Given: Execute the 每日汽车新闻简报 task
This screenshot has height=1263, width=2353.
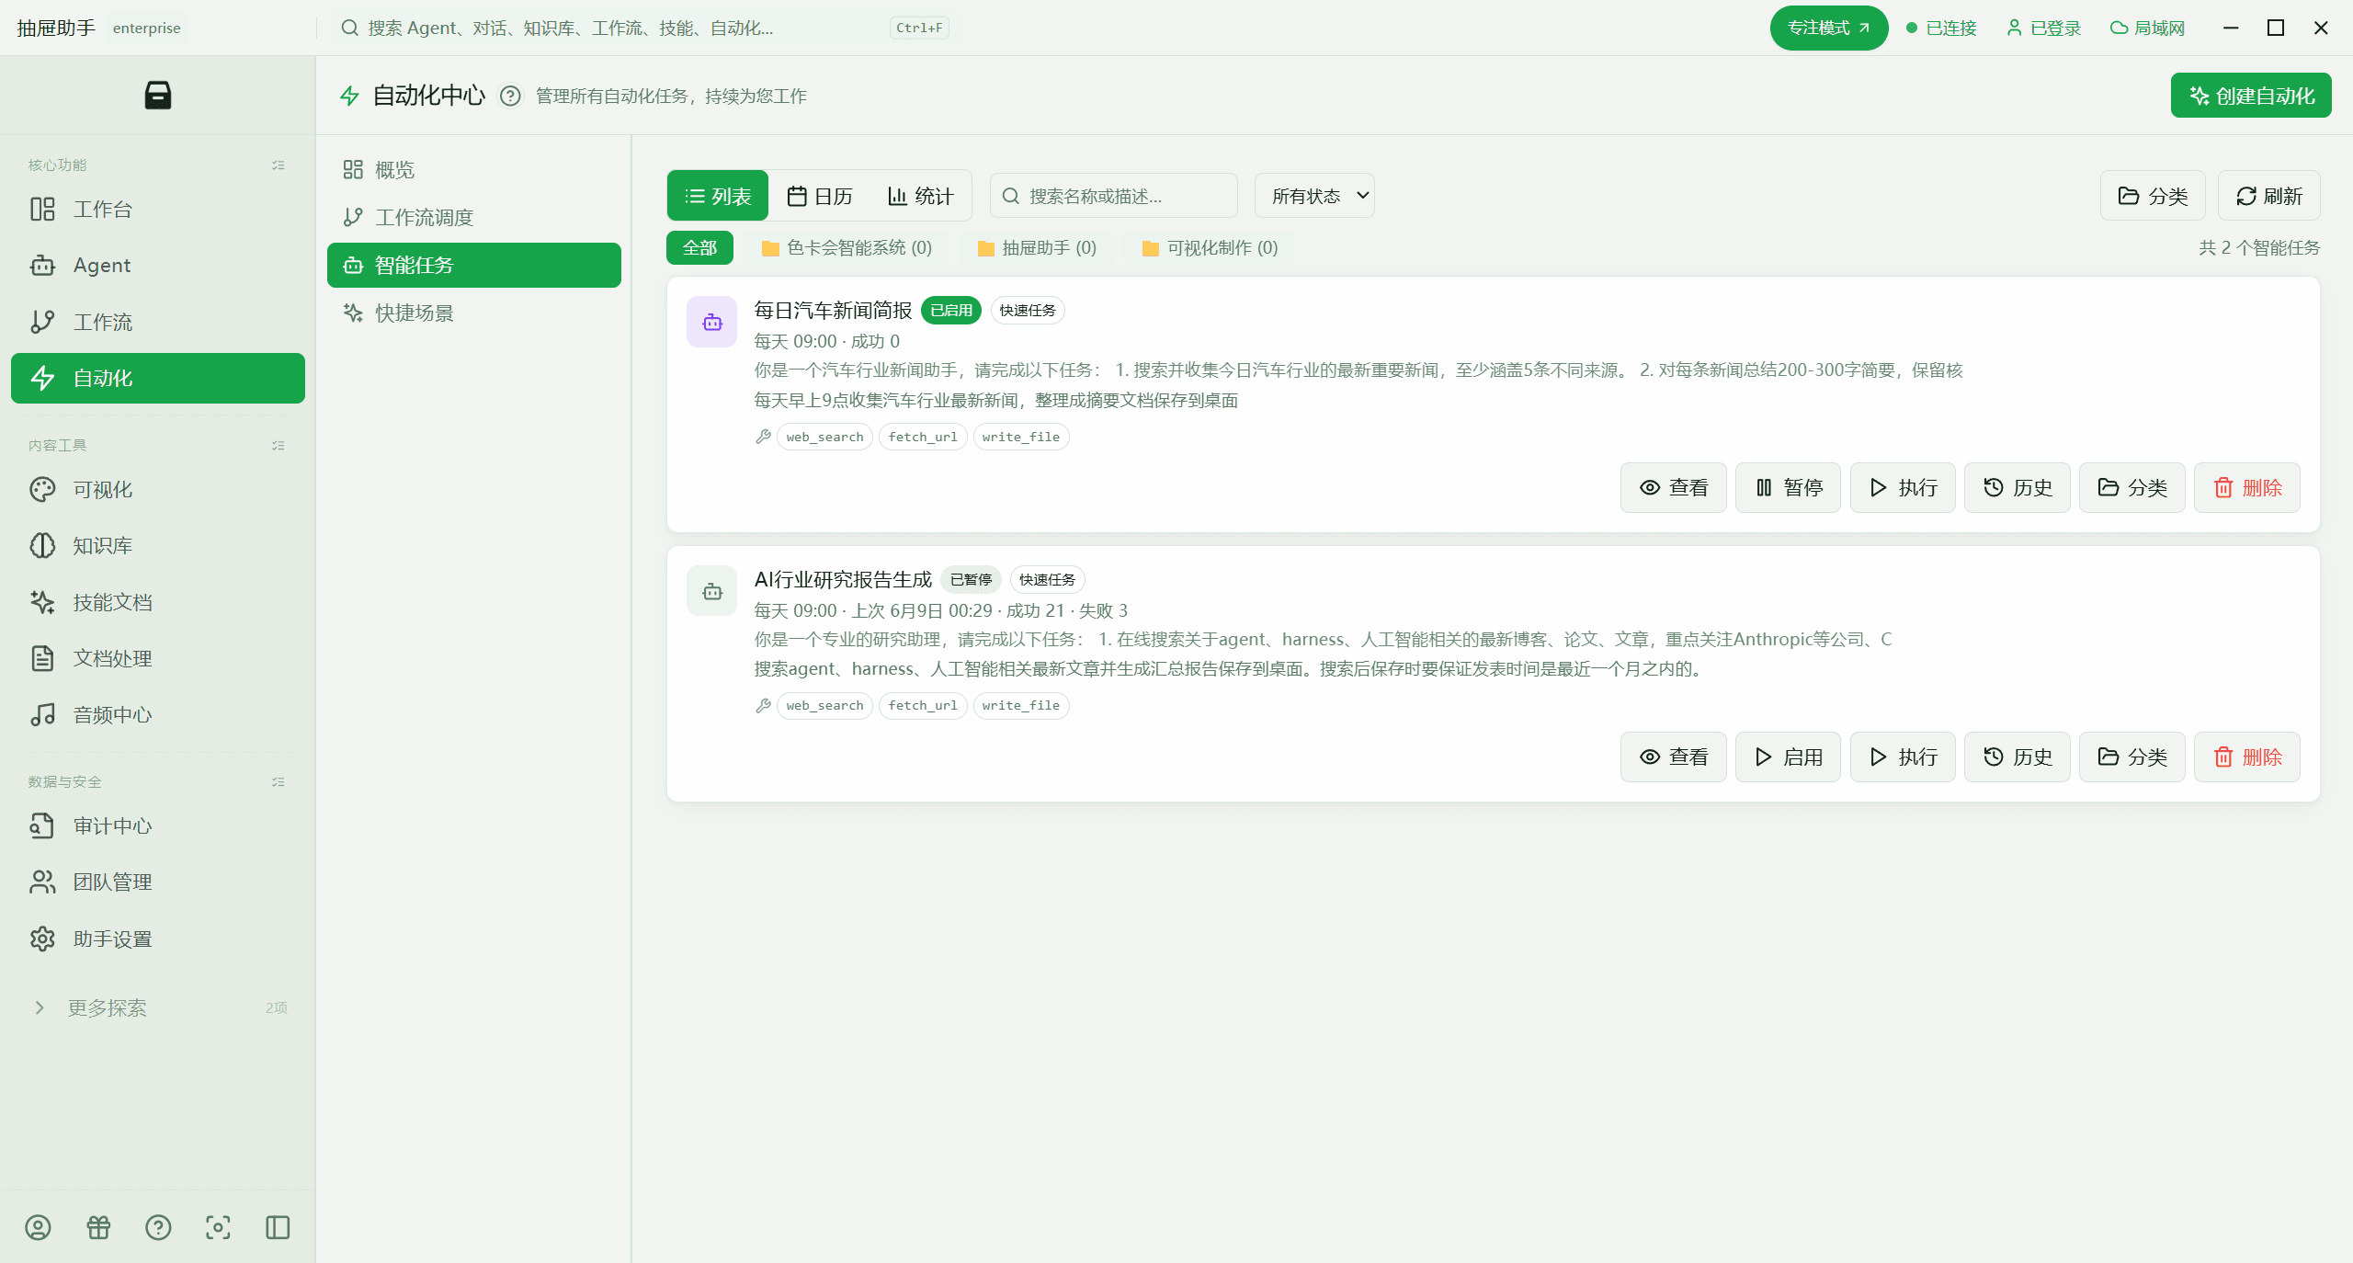Looking at the screenshot, I should 1903,487.
